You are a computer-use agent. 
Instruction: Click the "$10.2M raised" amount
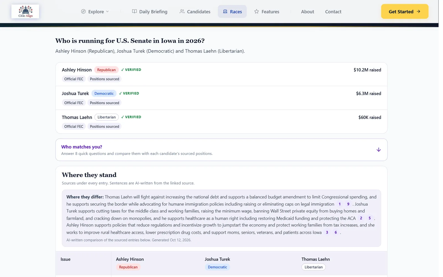(x=367, y=70)
